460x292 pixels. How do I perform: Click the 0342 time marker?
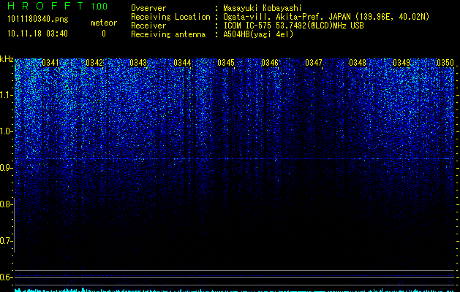pos(94,63)
